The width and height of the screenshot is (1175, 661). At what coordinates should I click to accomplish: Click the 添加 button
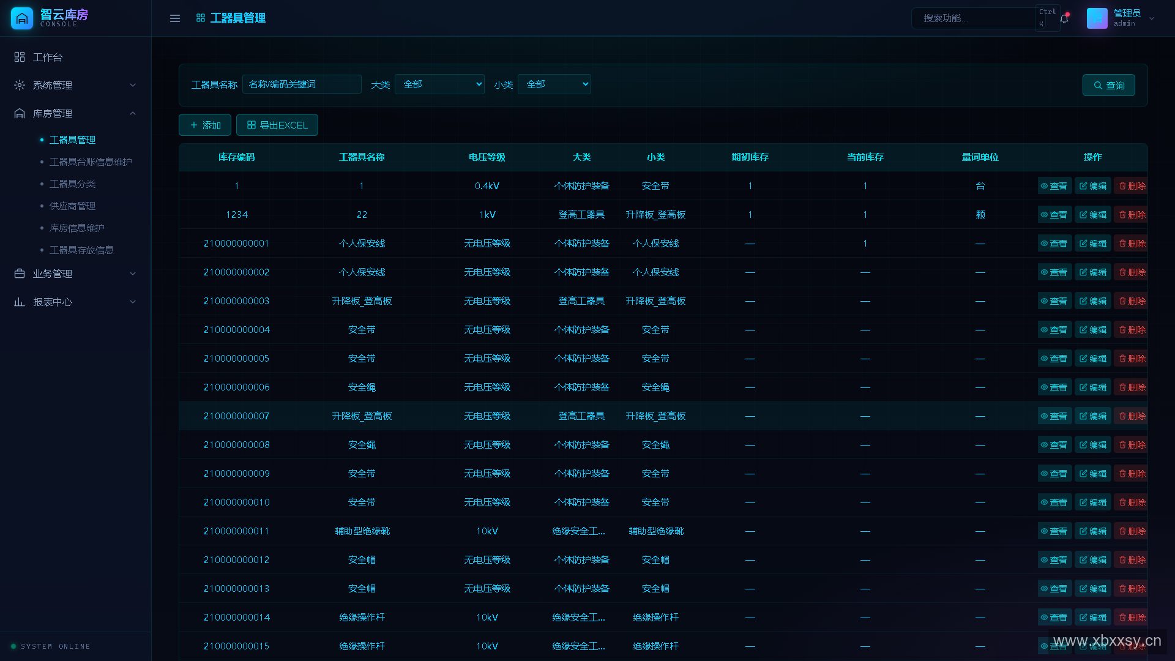point(205,125)
